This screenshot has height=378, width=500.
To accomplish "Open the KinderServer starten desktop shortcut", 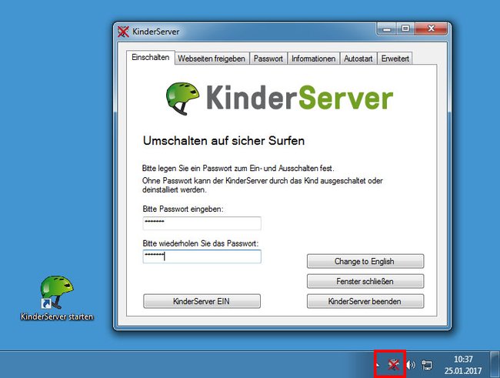I will pos(57,298).
